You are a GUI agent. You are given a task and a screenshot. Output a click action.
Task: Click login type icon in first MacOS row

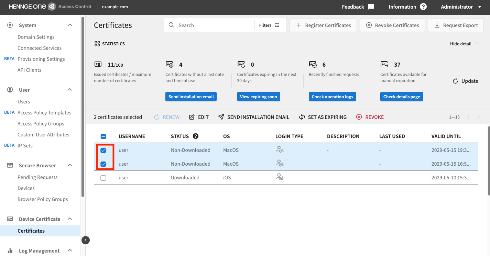[x=280, y=149]
